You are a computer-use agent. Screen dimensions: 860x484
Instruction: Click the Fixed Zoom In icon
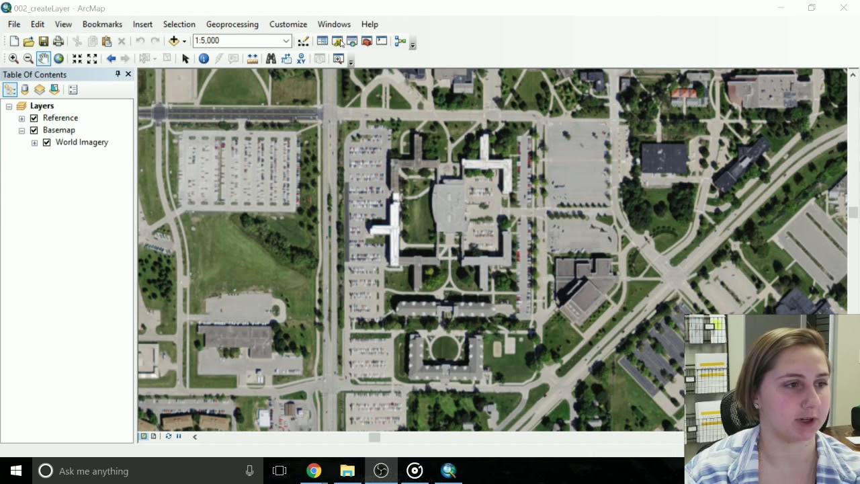tap(77, 58)
